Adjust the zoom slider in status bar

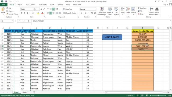pos(158,95)
